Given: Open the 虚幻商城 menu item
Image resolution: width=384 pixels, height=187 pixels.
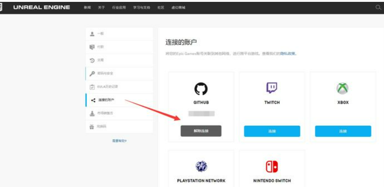Looking at the screenshot, I should coord(179,7).
